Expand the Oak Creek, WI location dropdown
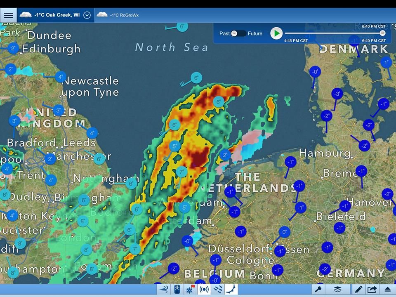 coord(87,15)
